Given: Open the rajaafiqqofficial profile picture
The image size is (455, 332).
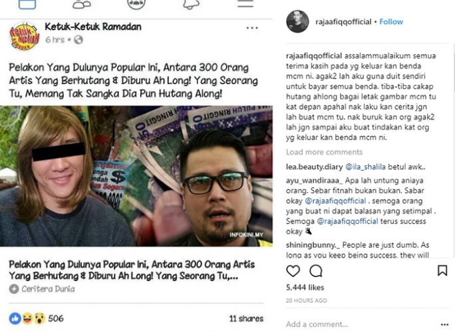Looking at the screenshot, I should [x=297, y=21].
